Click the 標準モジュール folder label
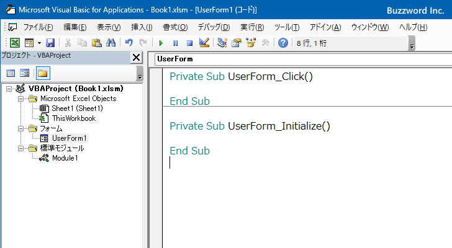The image size is (452, 248). 62,148
